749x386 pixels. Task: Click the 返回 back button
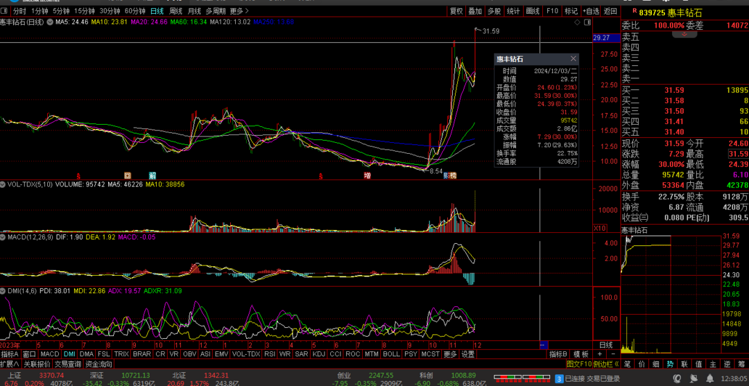[x=610, y=10]
